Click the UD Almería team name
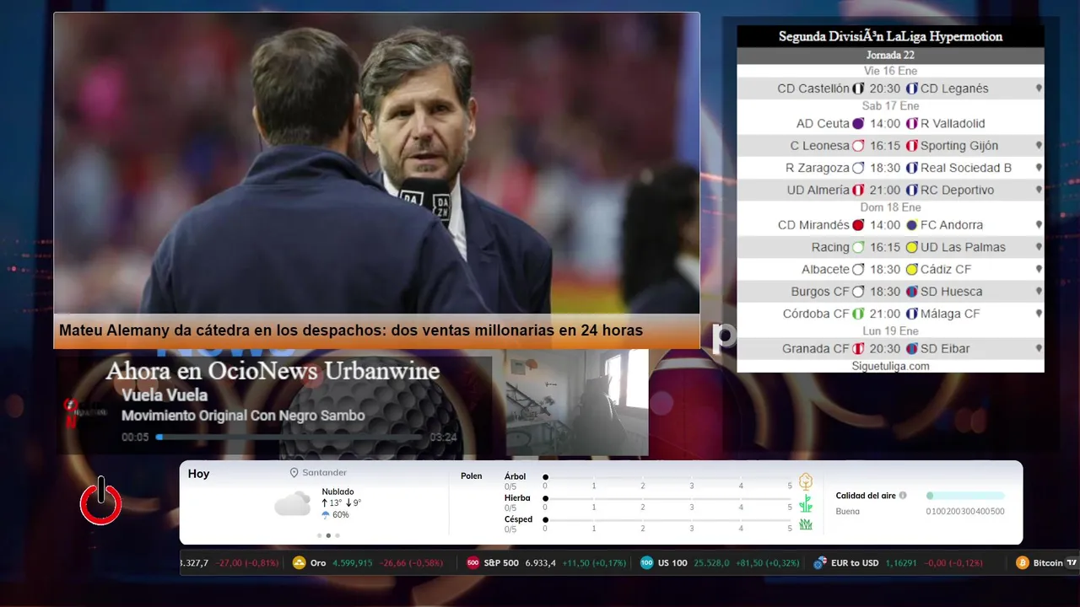 coord(818,191)
